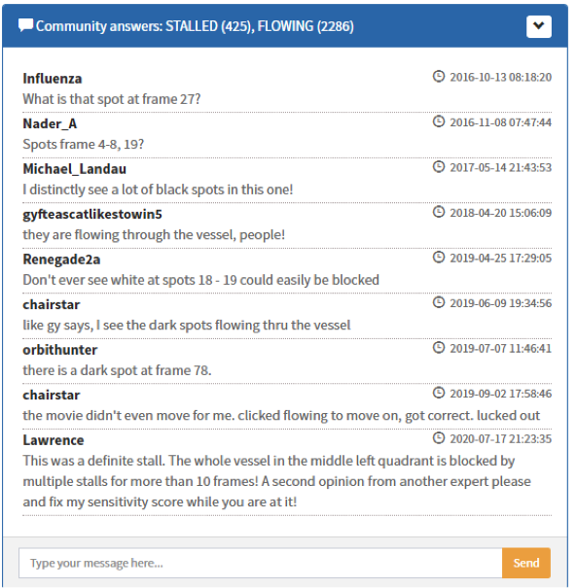Click the clock icon next to Michael_Landau's timestamp
The width and height of the screenshot is (577, 588).
pos(438,167)
